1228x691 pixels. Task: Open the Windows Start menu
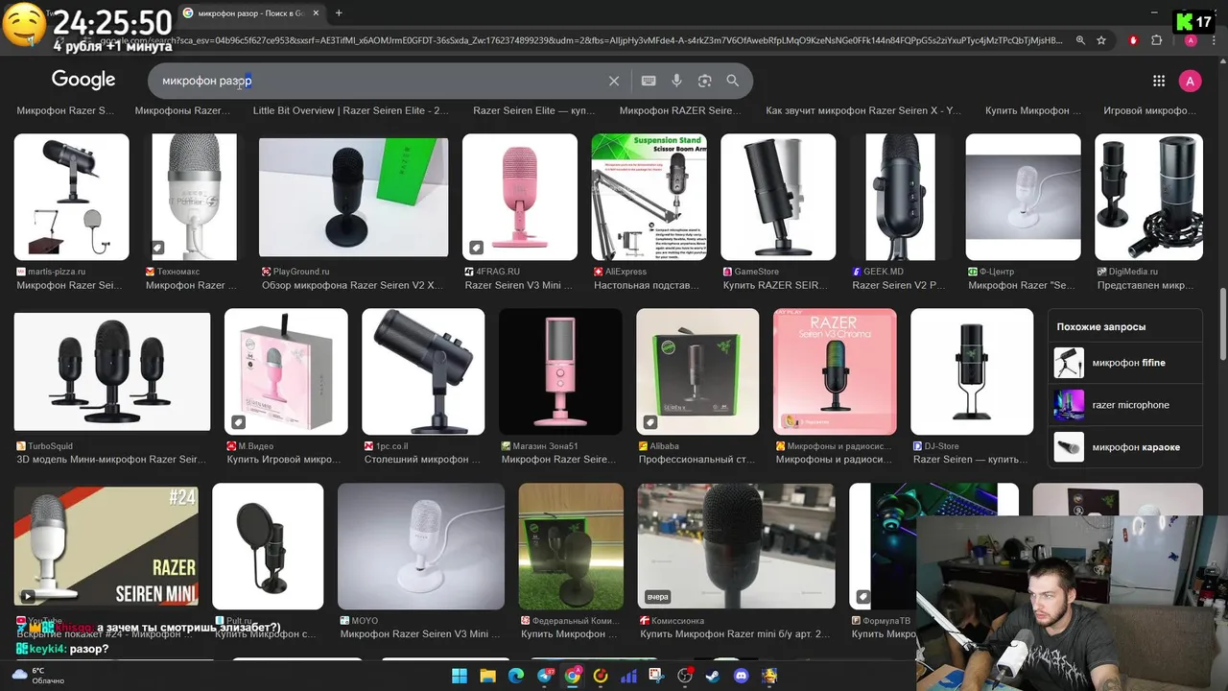click(460, 676)
